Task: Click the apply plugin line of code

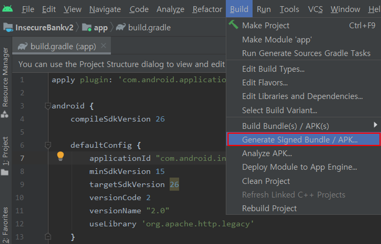Action: [x=139, y=80]
